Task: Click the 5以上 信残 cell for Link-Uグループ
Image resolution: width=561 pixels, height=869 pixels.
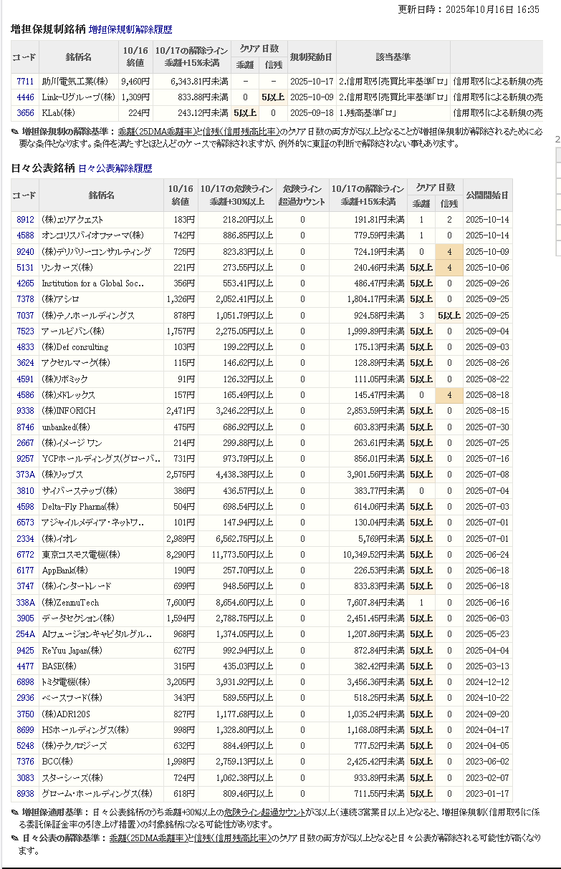Action: 273,97
